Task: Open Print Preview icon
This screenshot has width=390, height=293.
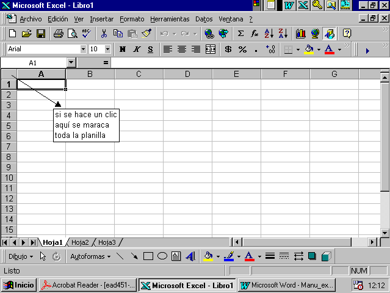Action: coord(73,34)
